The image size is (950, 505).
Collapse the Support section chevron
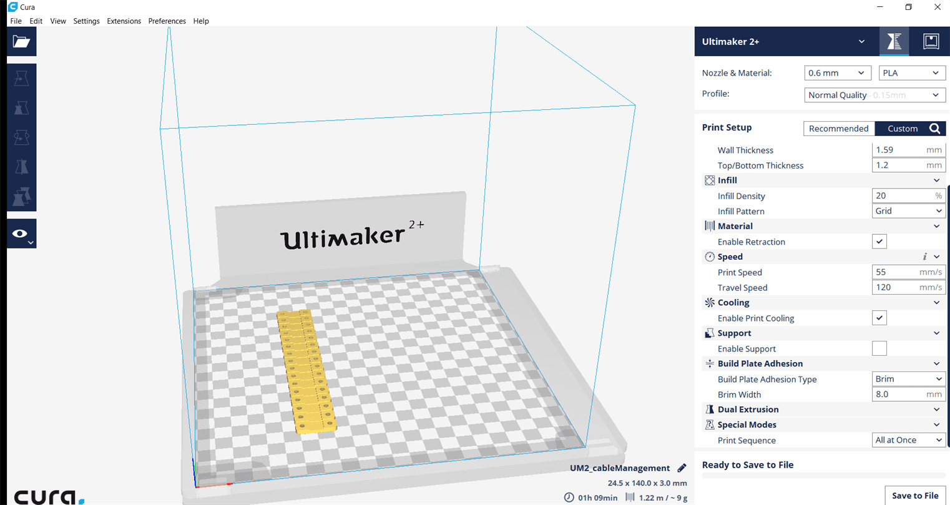point(936,333)
